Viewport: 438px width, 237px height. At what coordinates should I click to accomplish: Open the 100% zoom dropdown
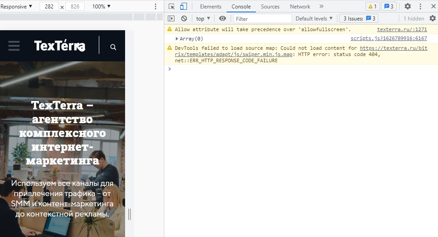click(101, 7)
